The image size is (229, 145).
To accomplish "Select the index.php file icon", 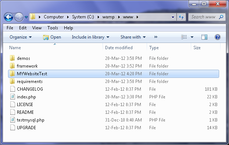I will coord(12,97).
